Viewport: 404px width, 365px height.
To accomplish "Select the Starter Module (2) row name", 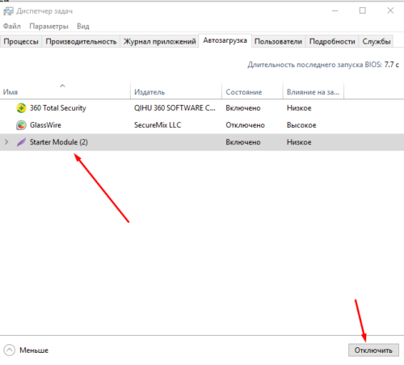I will (x=59, y=142).
